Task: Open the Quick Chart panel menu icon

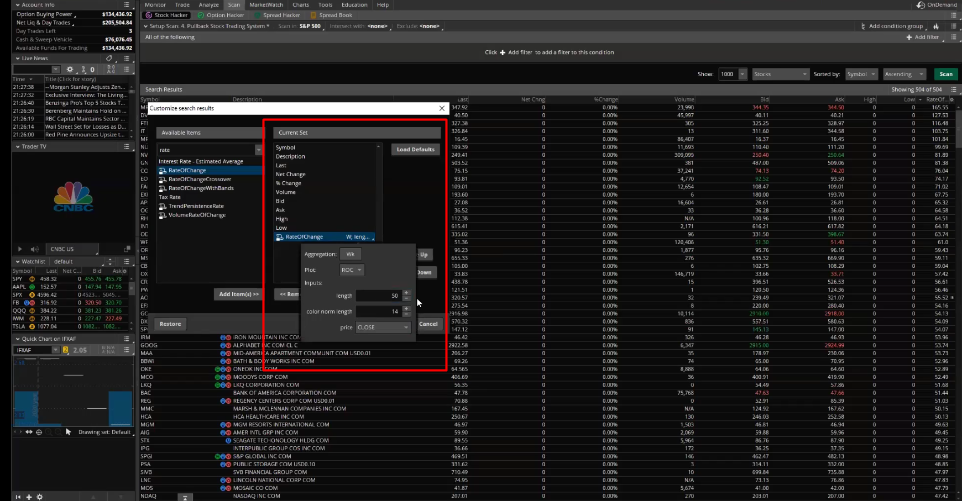Action: (127, 339)
